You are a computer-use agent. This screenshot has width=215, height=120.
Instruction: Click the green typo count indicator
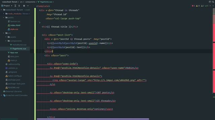pos(207,6)
